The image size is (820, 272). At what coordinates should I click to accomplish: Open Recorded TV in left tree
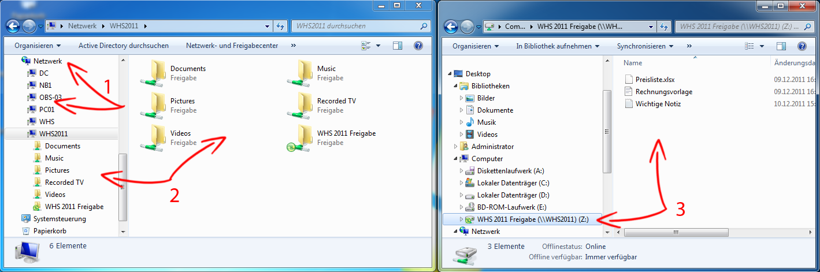[x=58, y=182]
